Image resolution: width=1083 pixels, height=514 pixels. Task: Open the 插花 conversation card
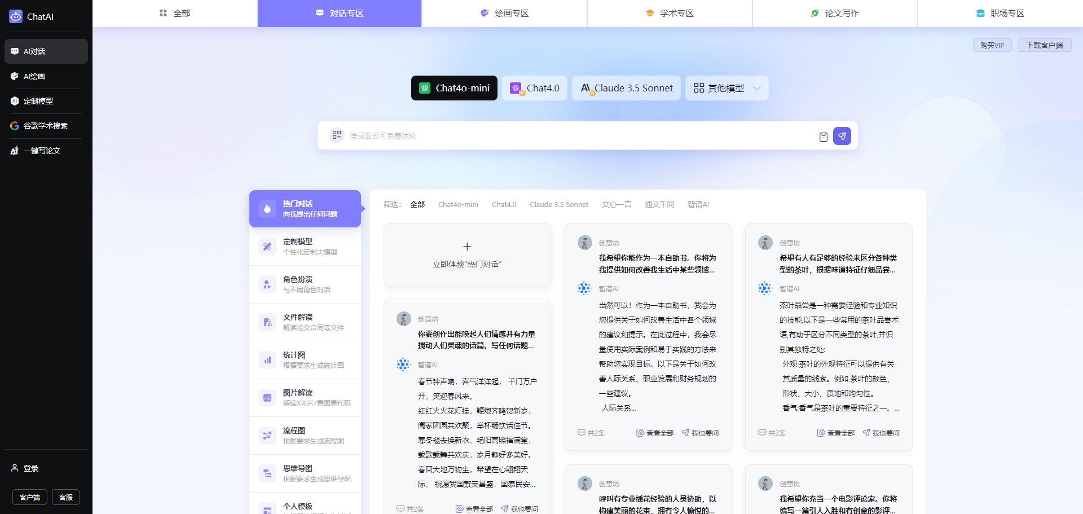[648, 489]
